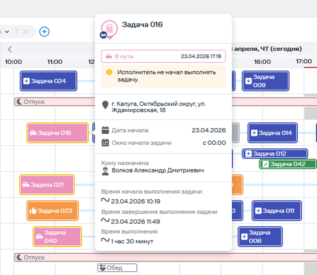Click the blue plus add button
The image size is (317, 275).
[44, 32]
